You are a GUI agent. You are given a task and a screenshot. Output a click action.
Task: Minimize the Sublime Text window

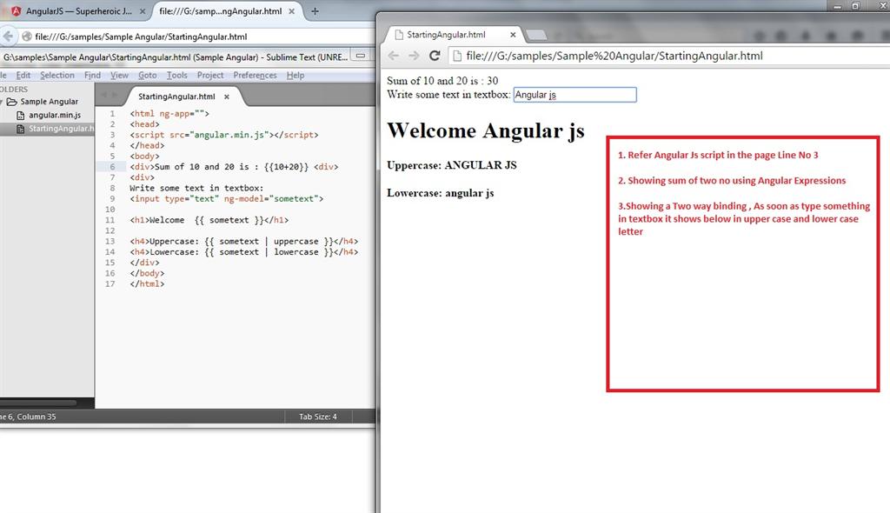[361, 57]
